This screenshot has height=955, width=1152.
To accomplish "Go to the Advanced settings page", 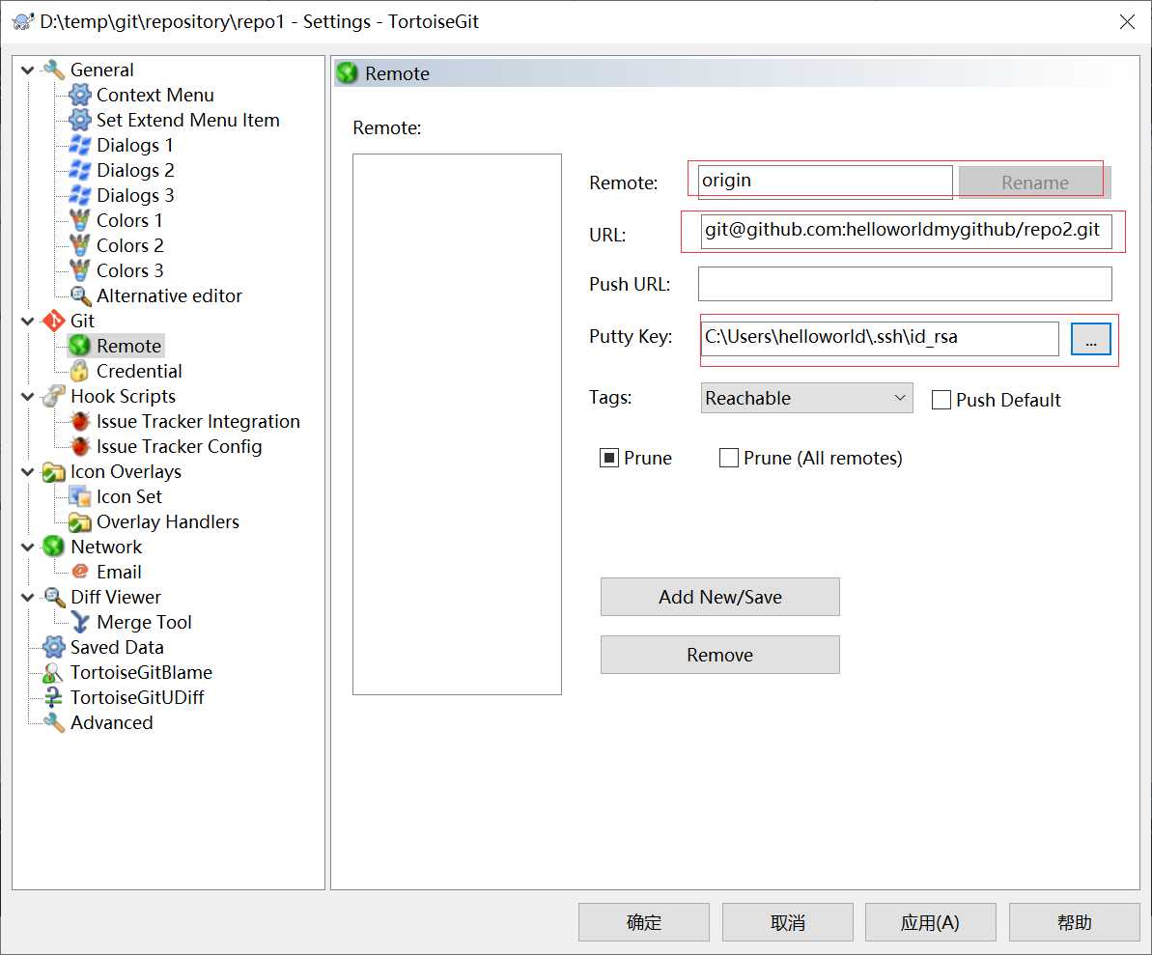I will coord(112,723).
